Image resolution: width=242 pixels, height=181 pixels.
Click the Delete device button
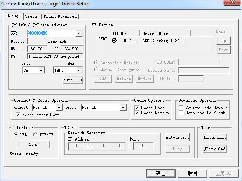(124, 79)
